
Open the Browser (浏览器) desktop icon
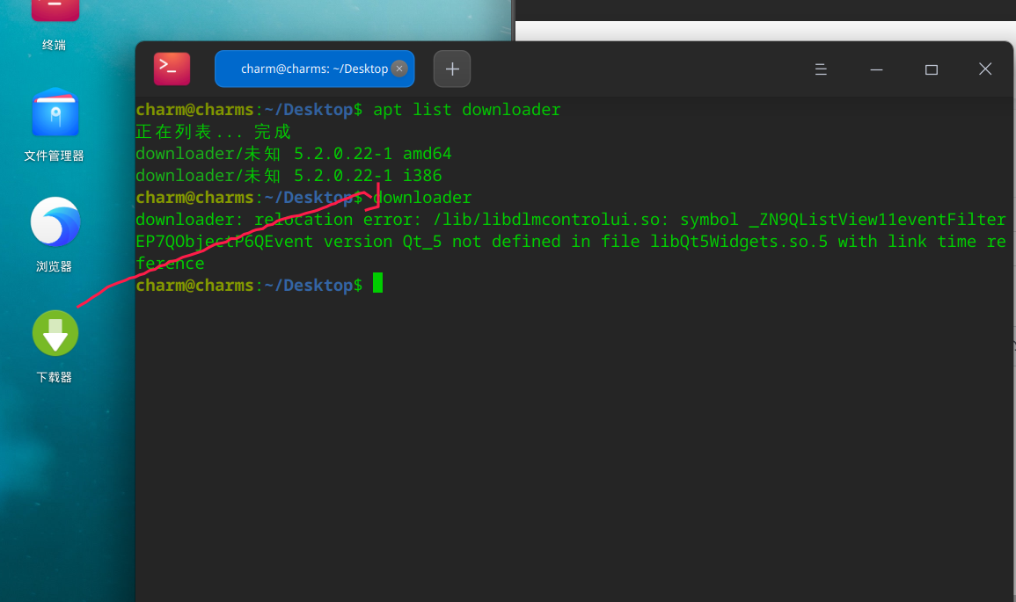pos(55,222)
